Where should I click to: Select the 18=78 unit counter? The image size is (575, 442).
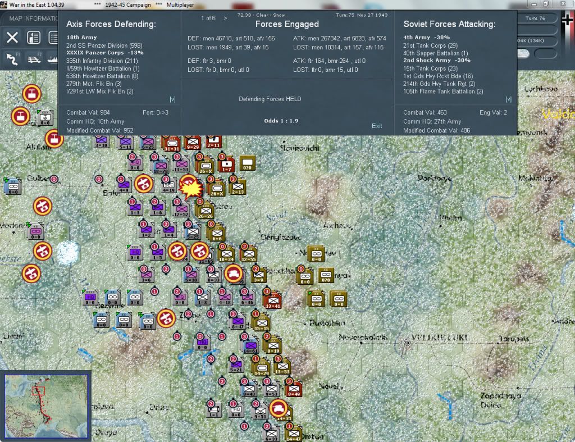pos(161,166)
